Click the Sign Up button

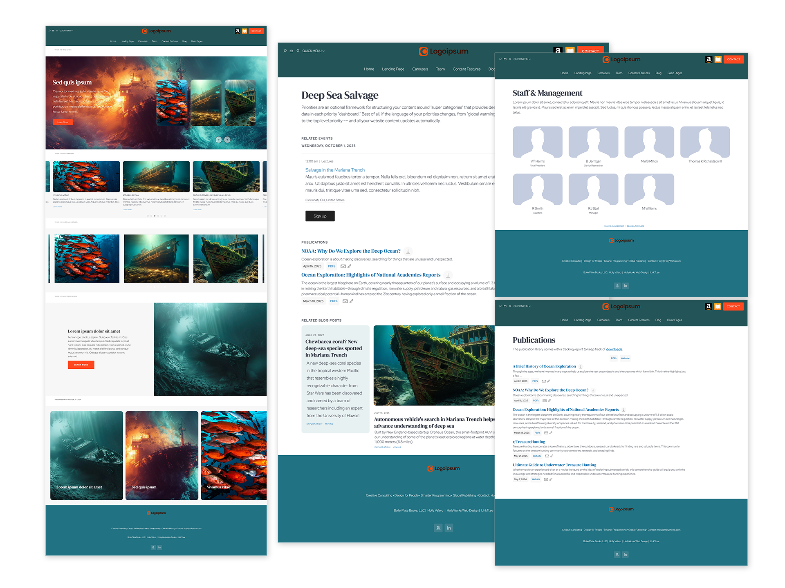320,216
